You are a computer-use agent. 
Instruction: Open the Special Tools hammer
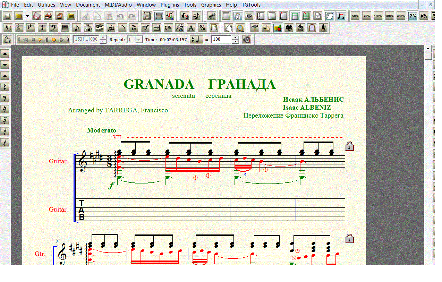[x=255, y=28]
